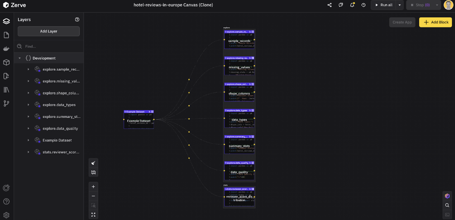
Task: Click the notifications bell with yellow dot
Action: pos(351,5)
